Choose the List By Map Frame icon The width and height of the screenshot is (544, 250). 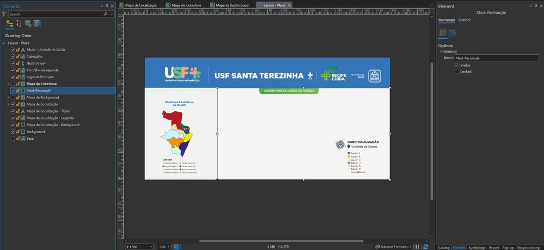tap(28, 23)
